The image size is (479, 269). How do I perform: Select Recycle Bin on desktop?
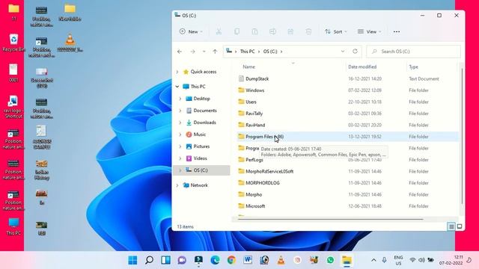[x=13, y=43]
